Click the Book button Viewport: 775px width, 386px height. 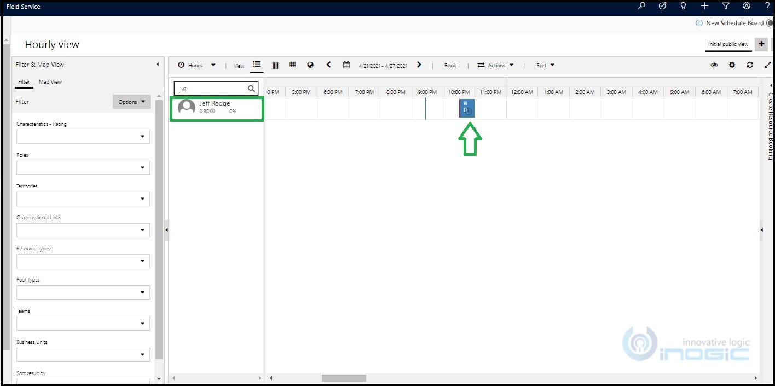pos(450,65)
